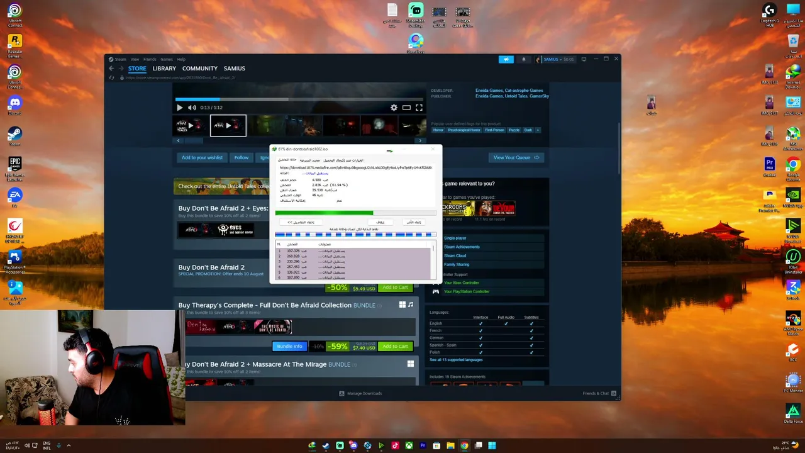
Task: Open the Puzzle tag
Action: pyautogui.click(x=514, y=130)
